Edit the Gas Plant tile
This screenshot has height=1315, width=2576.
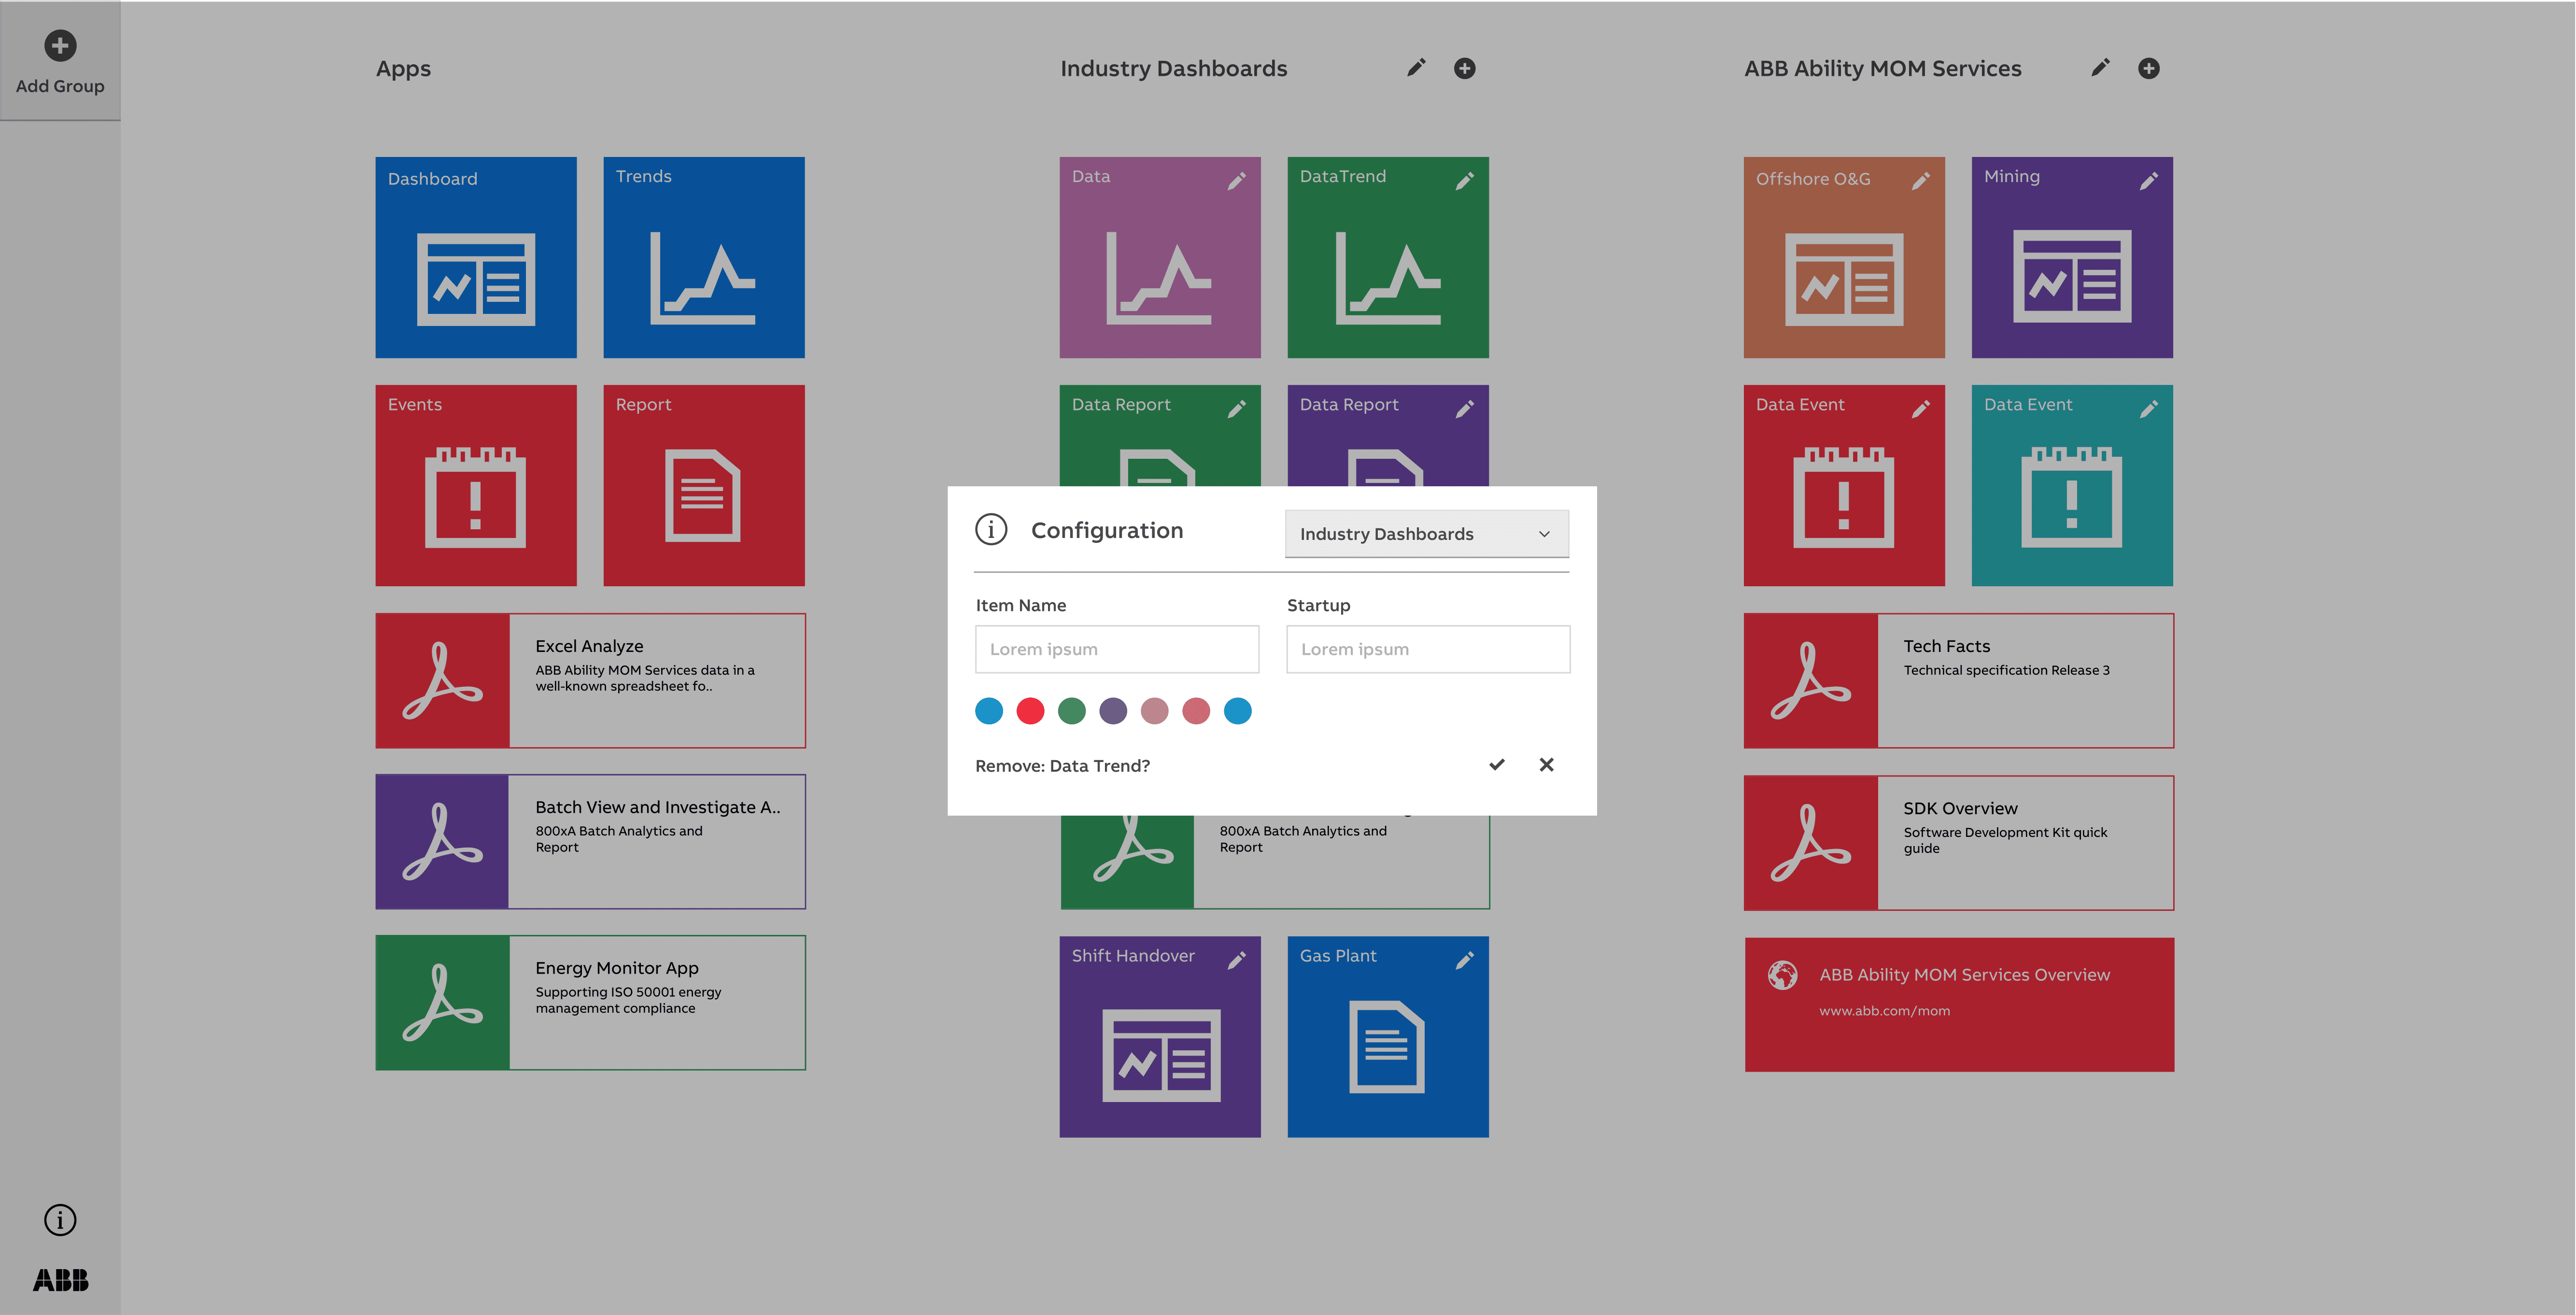point(1465,960)
